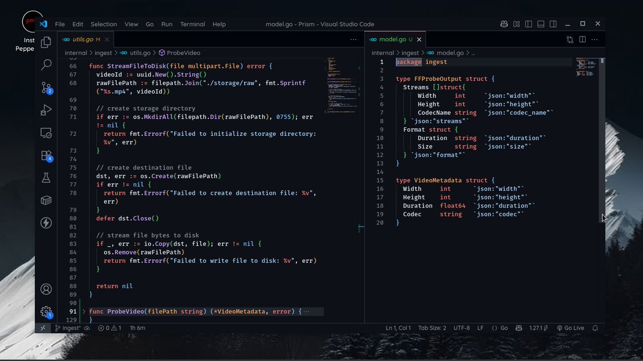Click the ingest* git branch indicator
The height and width of the screenshot is (361, 643).
pyautogui.click(x=68, y=328)
